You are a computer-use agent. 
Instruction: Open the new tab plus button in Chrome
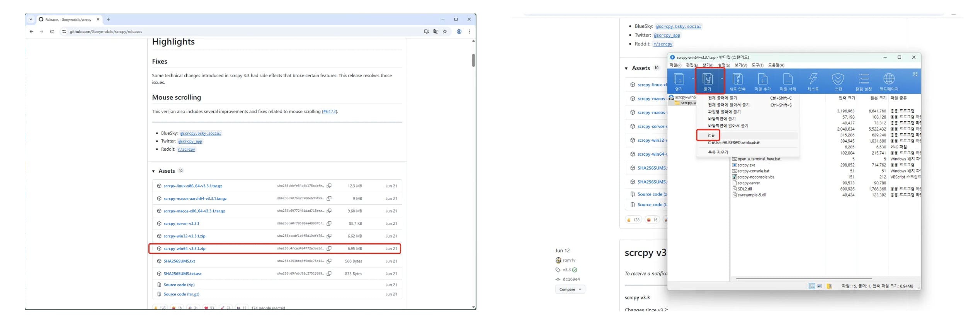108,19
